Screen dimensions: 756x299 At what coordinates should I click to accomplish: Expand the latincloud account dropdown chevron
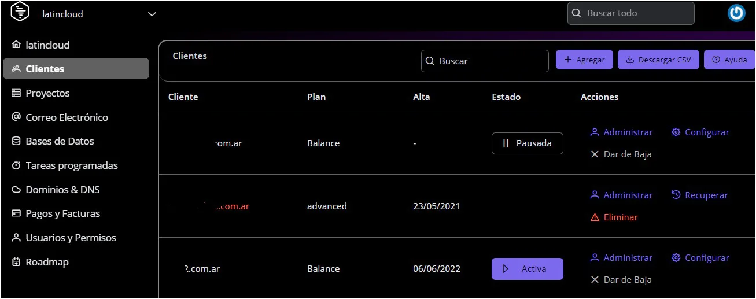pos(152,14)
